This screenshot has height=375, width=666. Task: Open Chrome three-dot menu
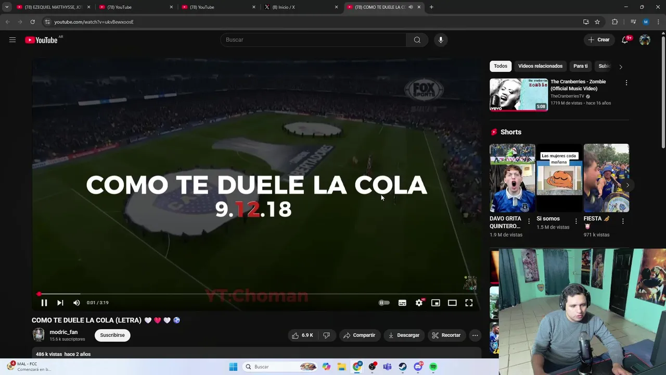coord(659,22)
